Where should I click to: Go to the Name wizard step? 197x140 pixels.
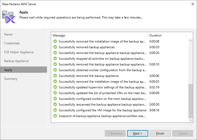click(x=8, y=34)
